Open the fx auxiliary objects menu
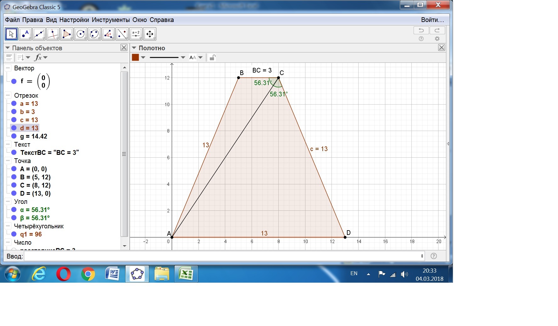558x326 pixels. coord(41,57)
